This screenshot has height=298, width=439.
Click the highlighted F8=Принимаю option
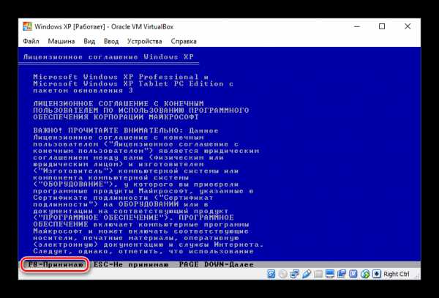[56, 262]
